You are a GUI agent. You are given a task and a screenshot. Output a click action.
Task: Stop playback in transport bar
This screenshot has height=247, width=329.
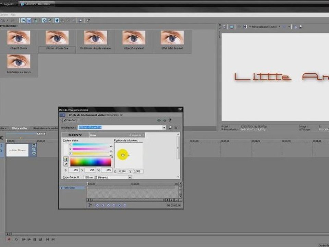(x=40, y=239)
